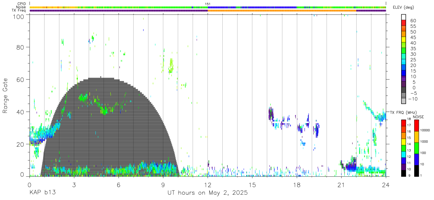The height and width of the screenshot is (200, 434).
Task: Click the CPID label at top left
Action: pos(21,4)
